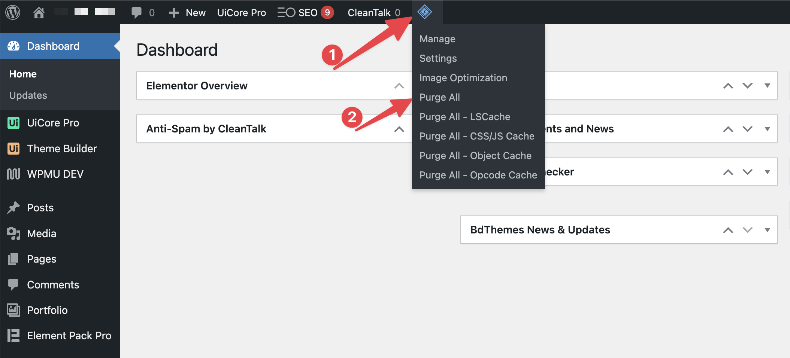Click the WPMU DEV logo icon
The image size is (790, 358).
[13, 174]
